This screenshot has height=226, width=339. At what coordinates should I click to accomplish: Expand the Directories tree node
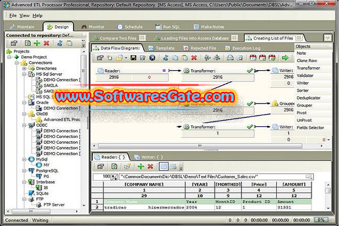pos(24,68)
